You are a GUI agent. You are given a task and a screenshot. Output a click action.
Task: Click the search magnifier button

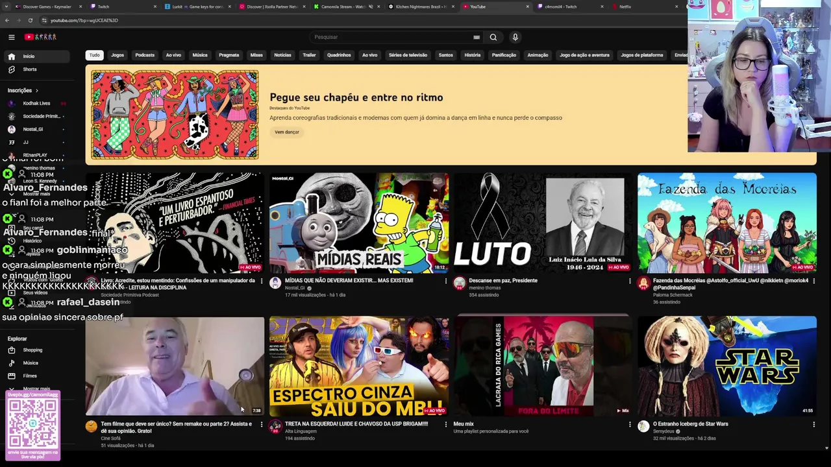click(493, 37)
